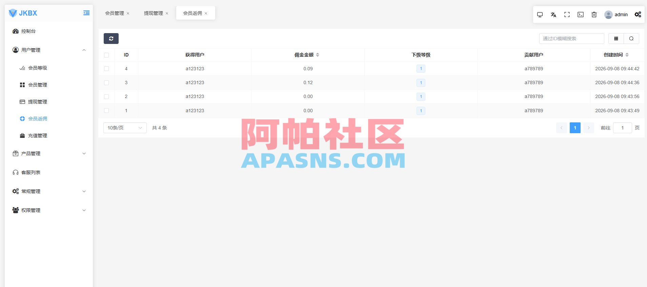Switch to the 会员管理 tab

click(115, 13)
